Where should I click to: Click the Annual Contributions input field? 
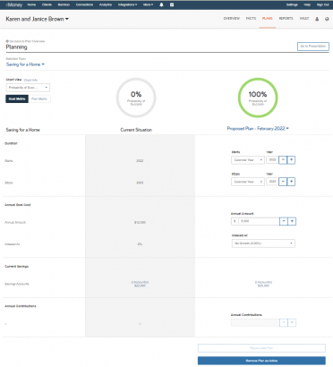coord(255,322)
